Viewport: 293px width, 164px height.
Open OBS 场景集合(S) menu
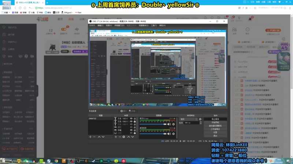[144, 26]
